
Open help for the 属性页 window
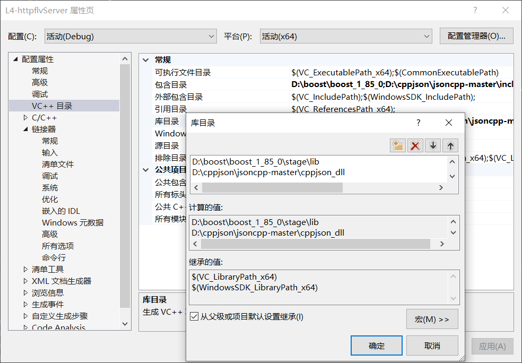click(x=475, y=10)
